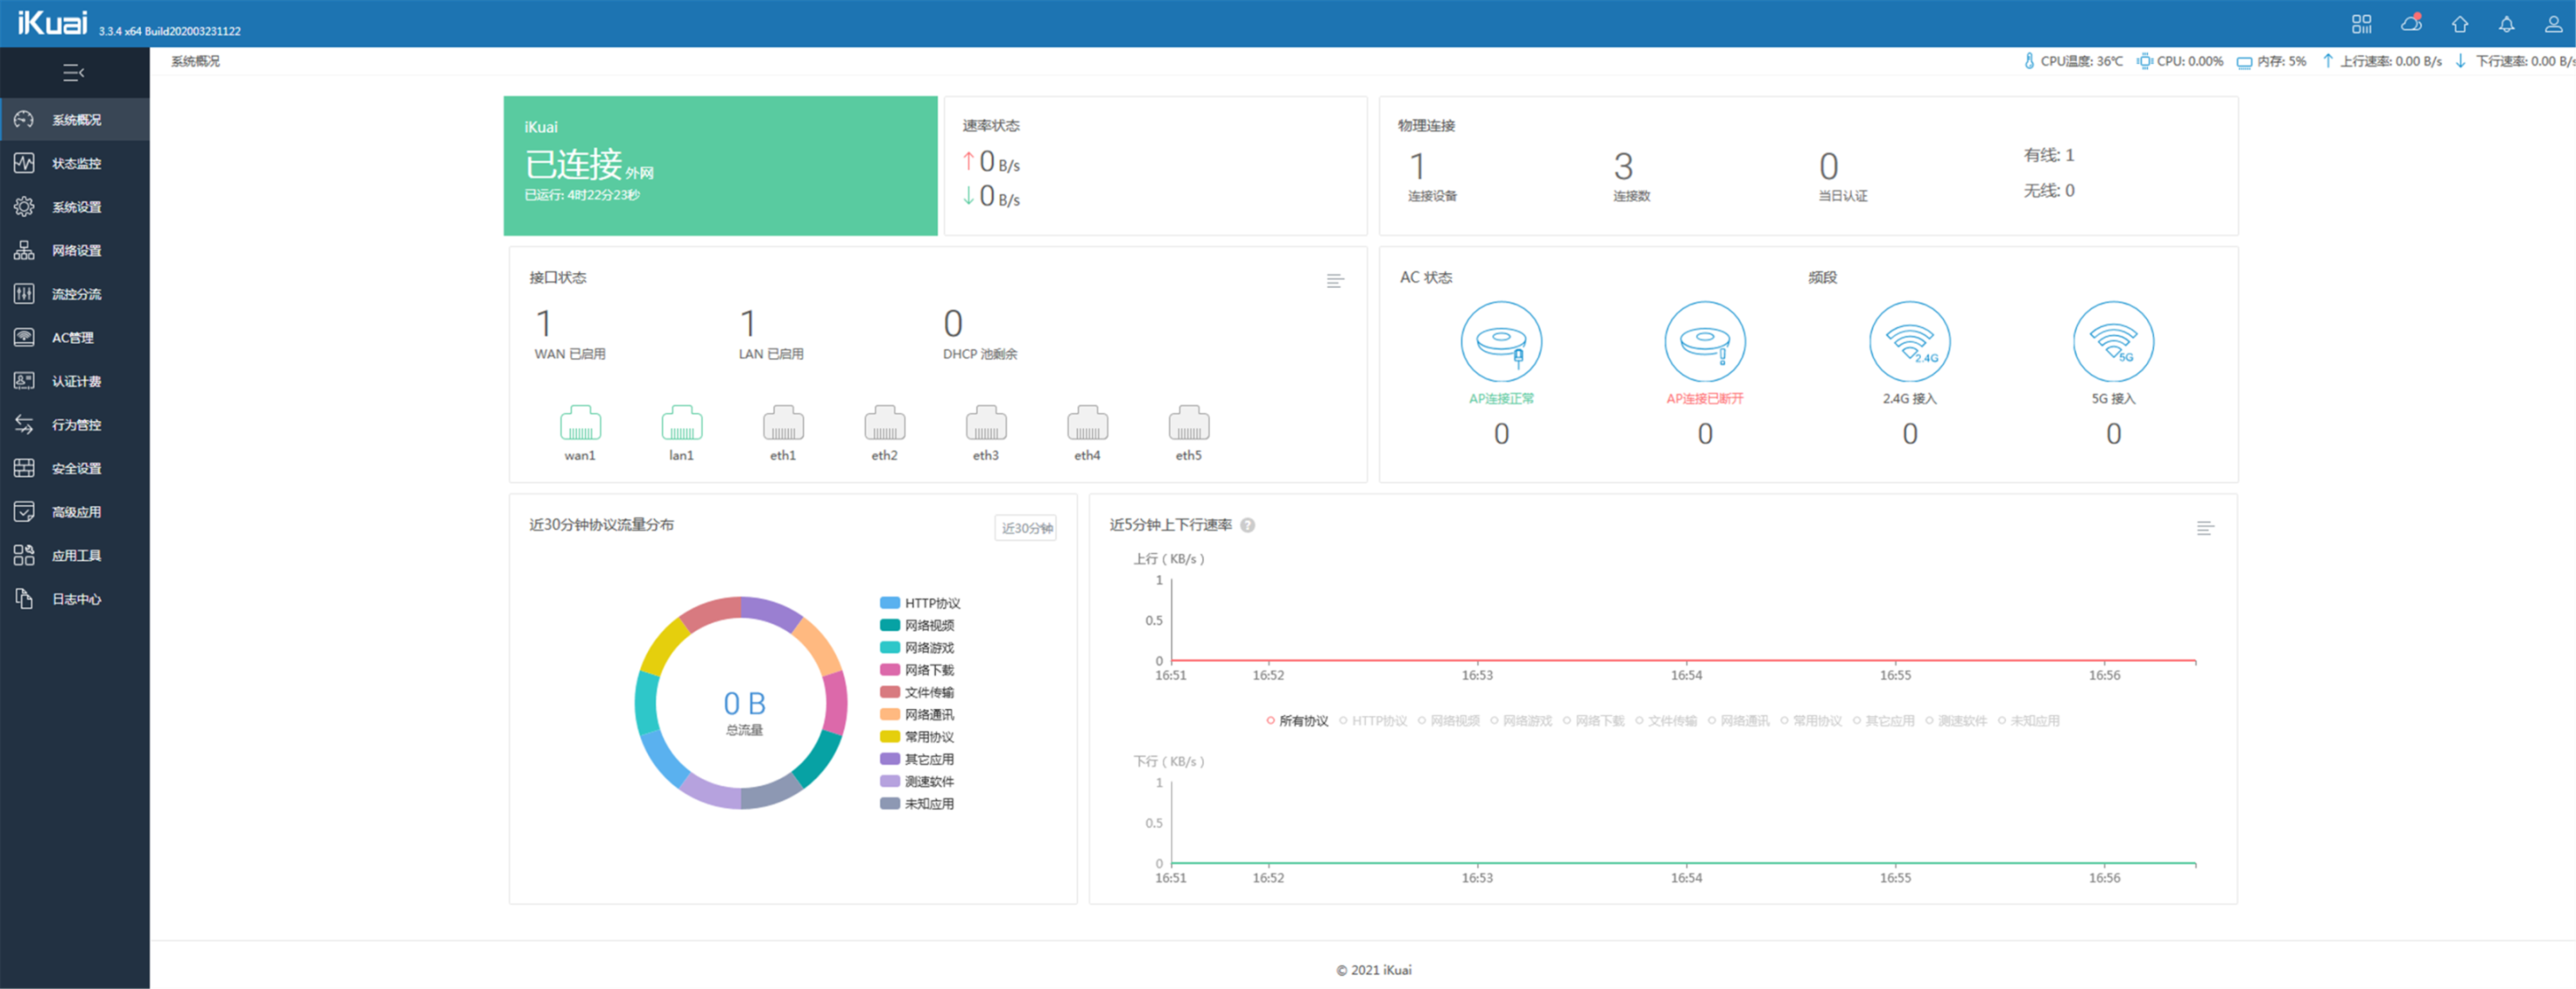The height and width of the screenshot is (989, 2576).
Task: Toggle 网络下载 series in line chart legend
Action: pyautogui.click(x=1598, y=721)
